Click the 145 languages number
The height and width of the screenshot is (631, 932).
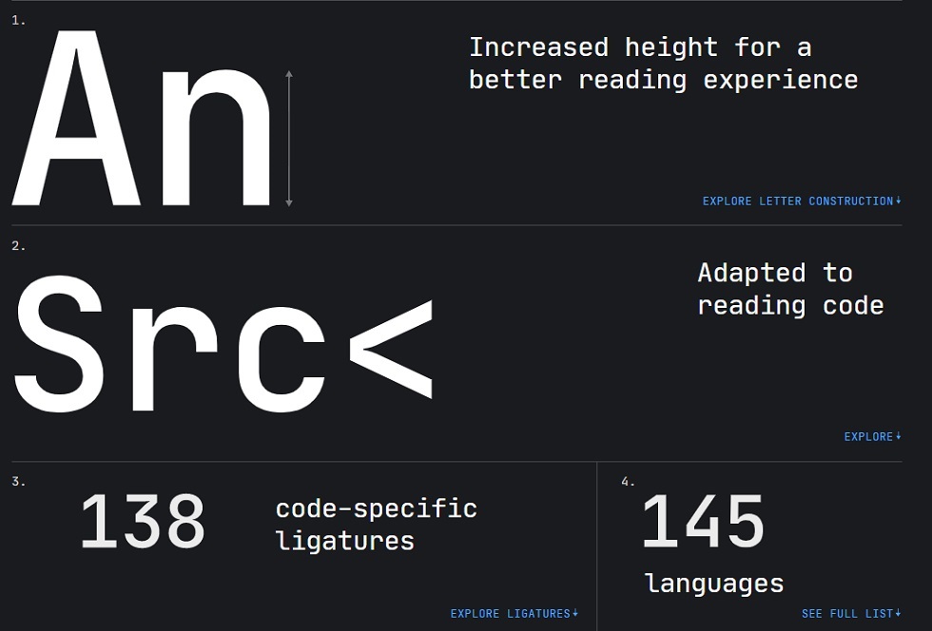703,522
